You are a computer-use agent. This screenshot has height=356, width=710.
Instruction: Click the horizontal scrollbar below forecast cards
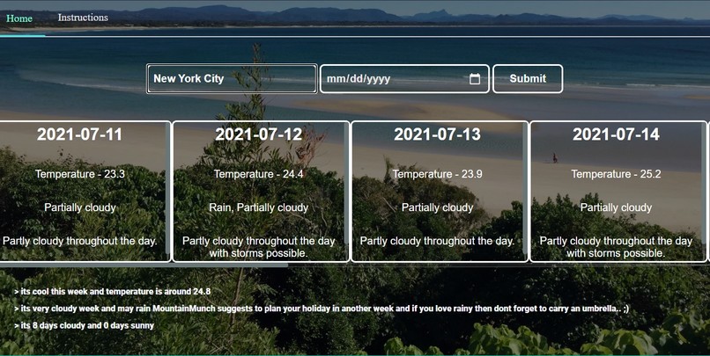tap(144, 265)
